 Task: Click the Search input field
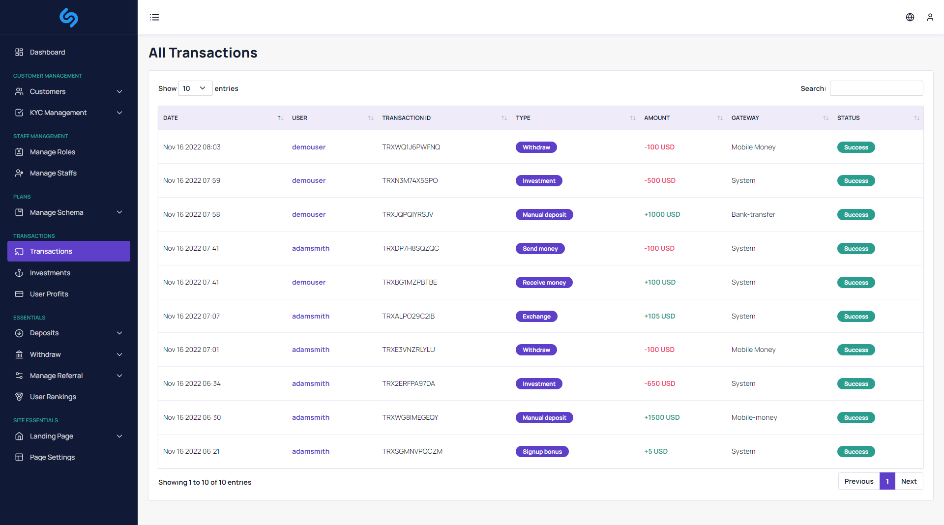[876, 88]
